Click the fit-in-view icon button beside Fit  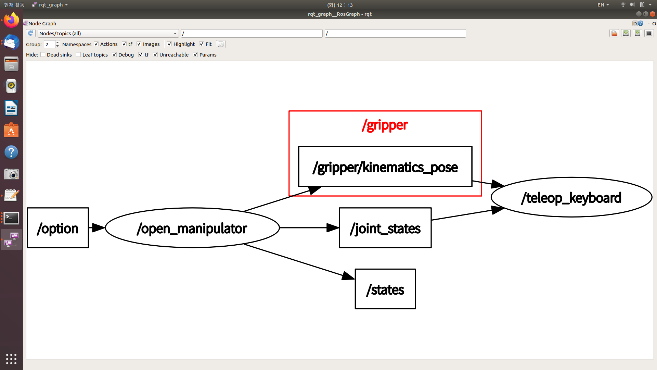pyautogui.click(x=221, y=44)
